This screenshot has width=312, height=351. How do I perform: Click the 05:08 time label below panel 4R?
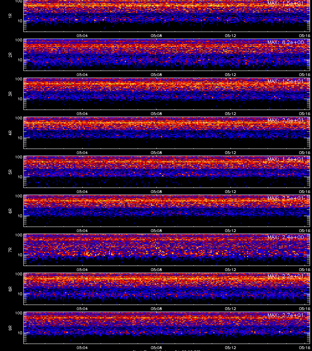(x=156, y=152)
